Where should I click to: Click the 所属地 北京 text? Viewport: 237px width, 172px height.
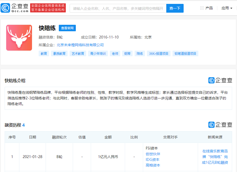coord(141,37)
